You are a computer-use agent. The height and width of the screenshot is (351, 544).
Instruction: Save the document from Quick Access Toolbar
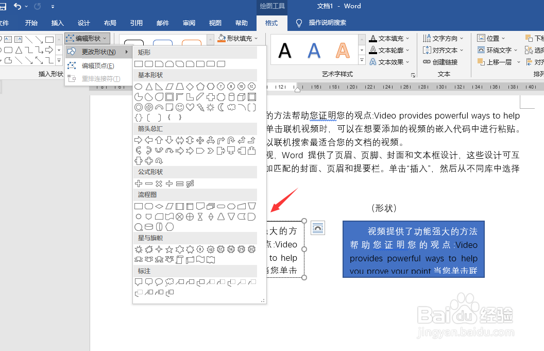[x=3, y=6]
